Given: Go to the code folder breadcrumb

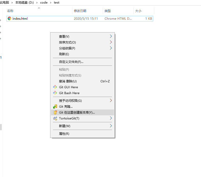Looking at the screenshot, I should [44, 3].
